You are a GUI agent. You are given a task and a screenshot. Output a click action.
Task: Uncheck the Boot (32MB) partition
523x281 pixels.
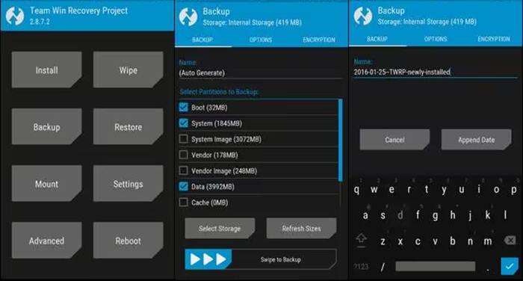click(184, 108)
